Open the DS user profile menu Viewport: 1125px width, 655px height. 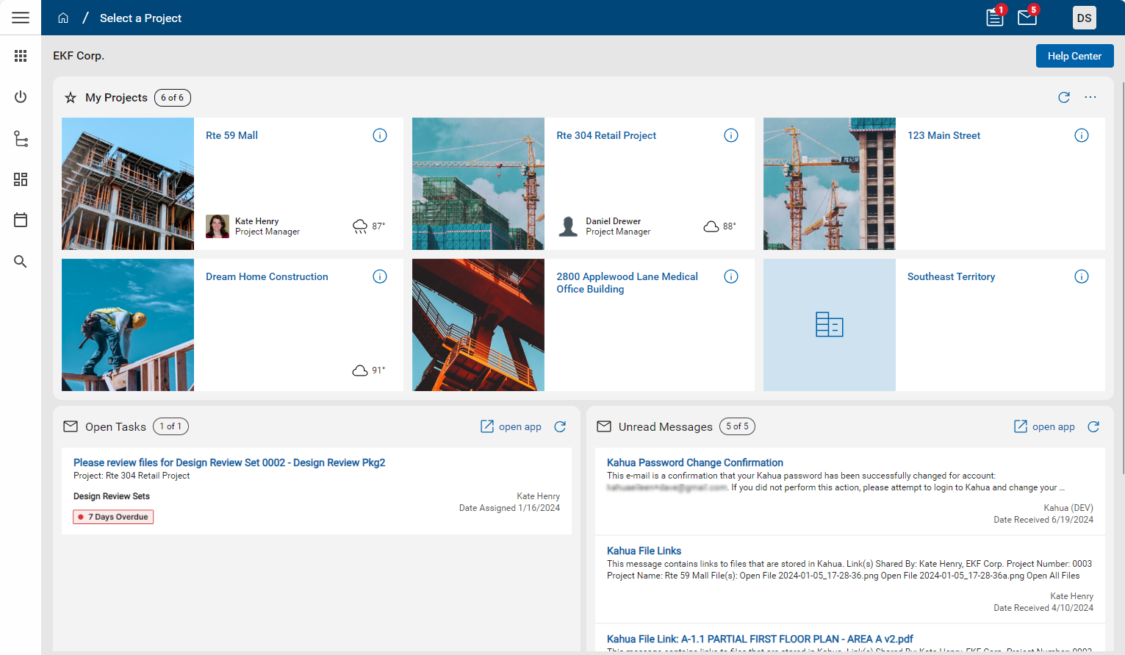pyautogui.click(x=1084, y=18)
